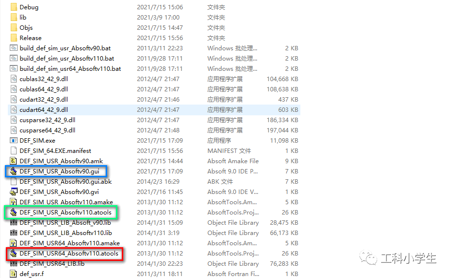Screen dimensions: 451x278
Task: Select file name DEF_SIM_USR64_Absoftv110.atools
Action: (69, 254)
